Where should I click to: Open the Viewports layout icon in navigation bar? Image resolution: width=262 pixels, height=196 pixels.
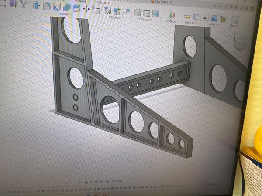pos(119,181)
